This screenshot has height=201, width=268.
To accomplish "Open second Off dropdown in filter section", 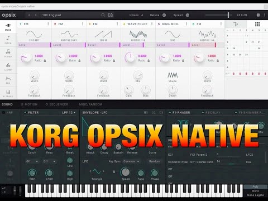I will coord(49,161).
